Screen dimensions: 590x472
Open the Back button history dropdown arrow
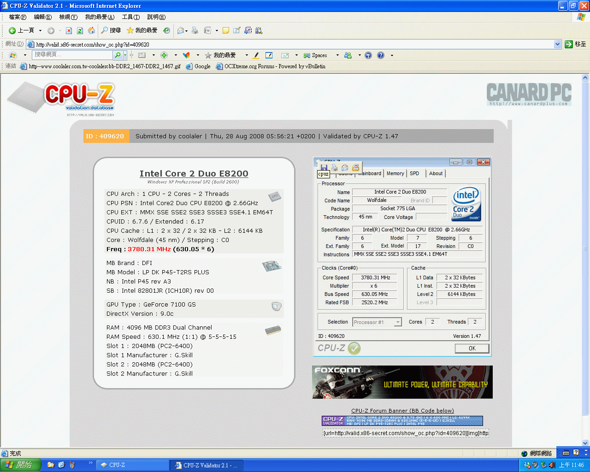[40, 30]
